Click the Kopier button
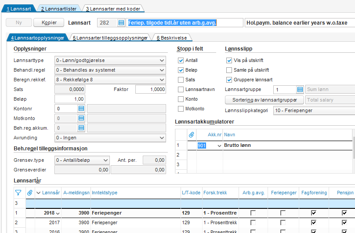Screen dimensions: 355x233 click(x=49, y=22)
